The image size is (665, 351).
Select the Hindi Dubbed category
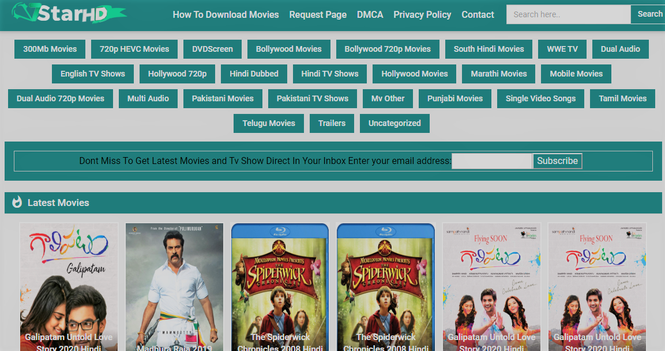coord(254,74)
